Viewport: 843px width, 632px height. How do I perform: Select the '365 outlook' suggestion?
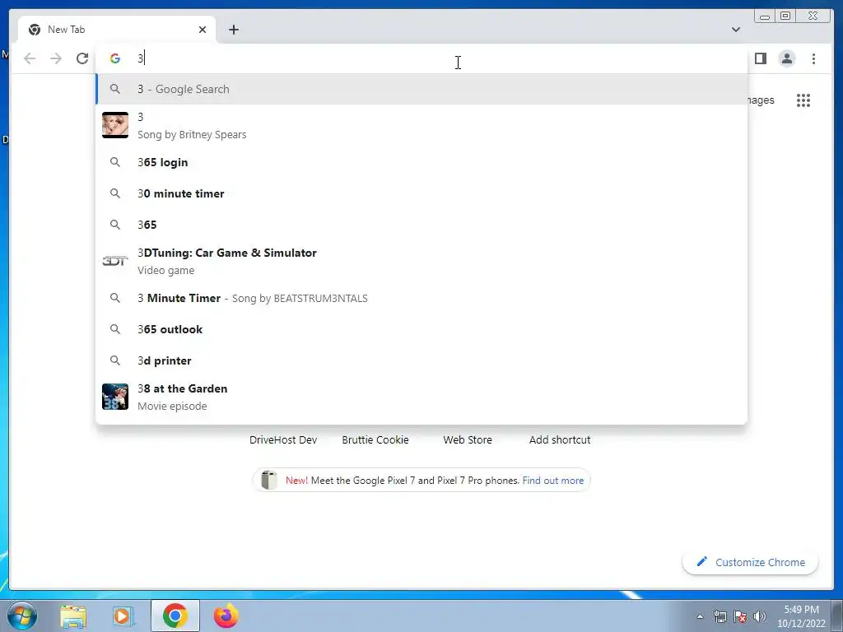point(421,329)
